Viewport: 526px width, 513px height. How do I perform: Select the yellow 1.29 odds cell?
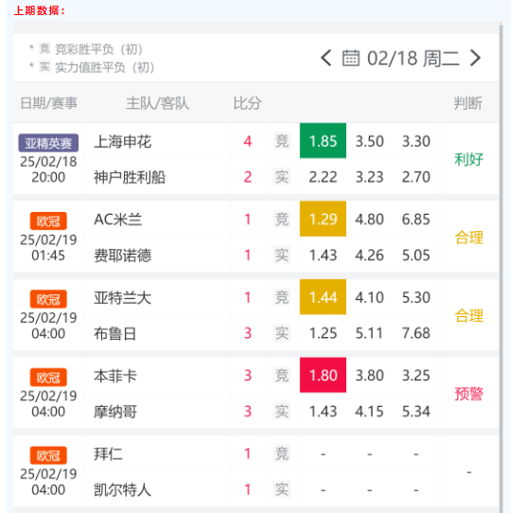click(x=323, y=219)
